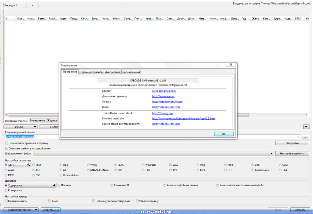The width and height of the screenshot is (313, 214).
Task: Select the Закладка 1 tab
Action: point(14,5)
